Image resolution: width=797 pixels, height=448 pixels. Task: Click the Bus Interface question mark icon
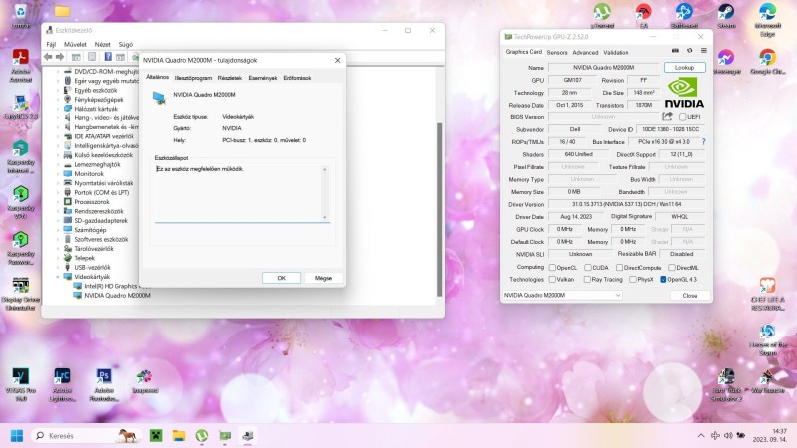[x=703, y=142]
